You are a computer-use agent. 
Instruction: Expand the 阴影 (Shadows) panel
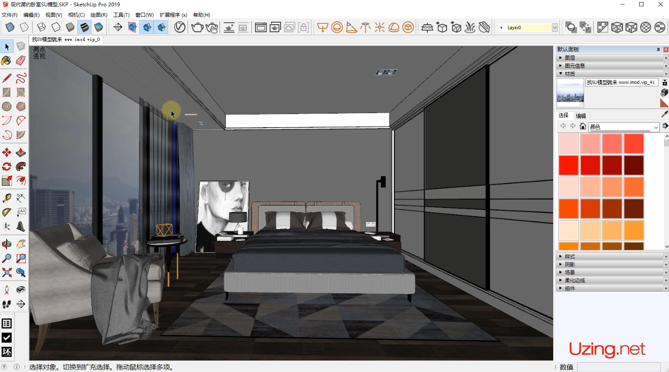(570, 263)
